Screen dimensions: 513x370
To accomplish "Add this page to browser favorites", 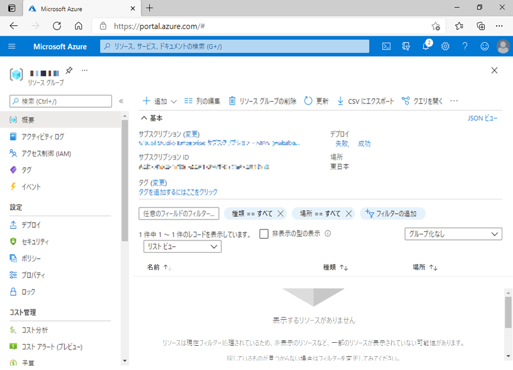I will pyautogui.click(x=435, y=26).
